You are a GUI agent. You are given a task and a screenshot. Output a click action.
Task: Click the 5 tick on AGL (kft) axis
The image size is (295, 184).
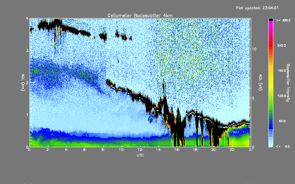(253, 98)
